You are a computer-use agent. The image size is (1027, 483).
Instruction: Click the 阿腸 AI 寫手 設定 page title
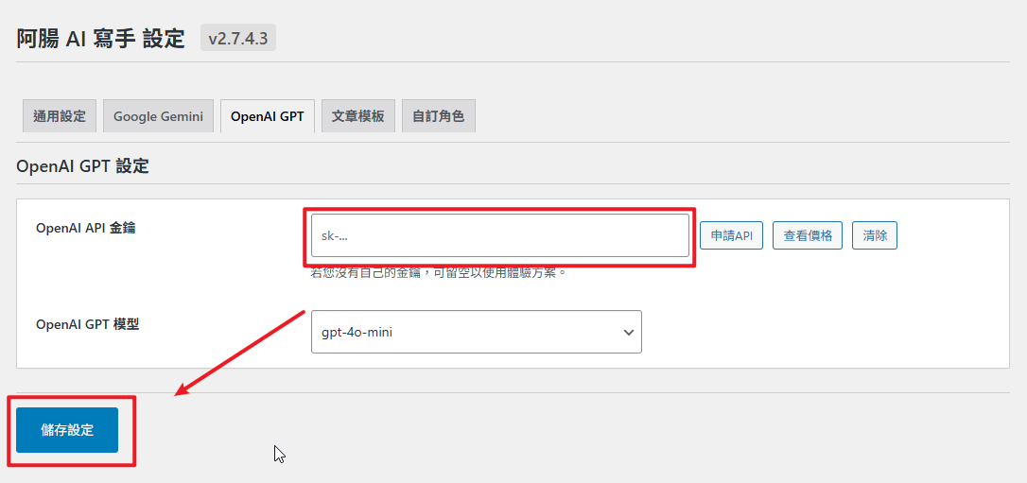coord(100,39)
